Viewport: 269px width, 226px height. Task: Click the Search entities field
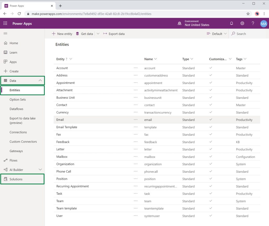click(247, 34)
